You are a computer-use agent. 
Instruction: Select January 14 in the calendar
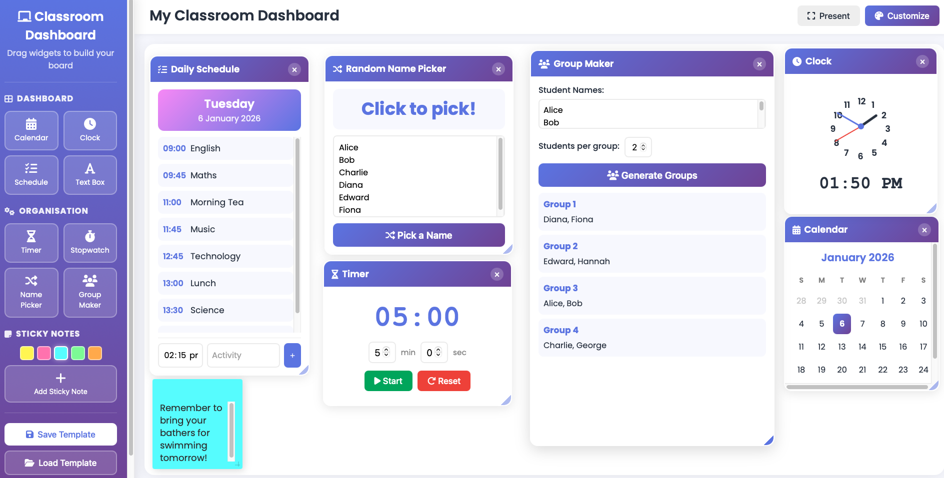pyautogui.click(x=862, y=347)
